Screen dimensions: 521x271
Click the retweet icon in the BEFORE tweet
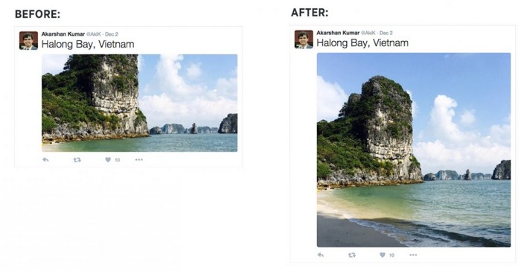tap(77, 160)
